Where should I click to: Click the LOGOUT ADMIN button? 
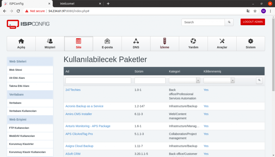coord(253,22)
